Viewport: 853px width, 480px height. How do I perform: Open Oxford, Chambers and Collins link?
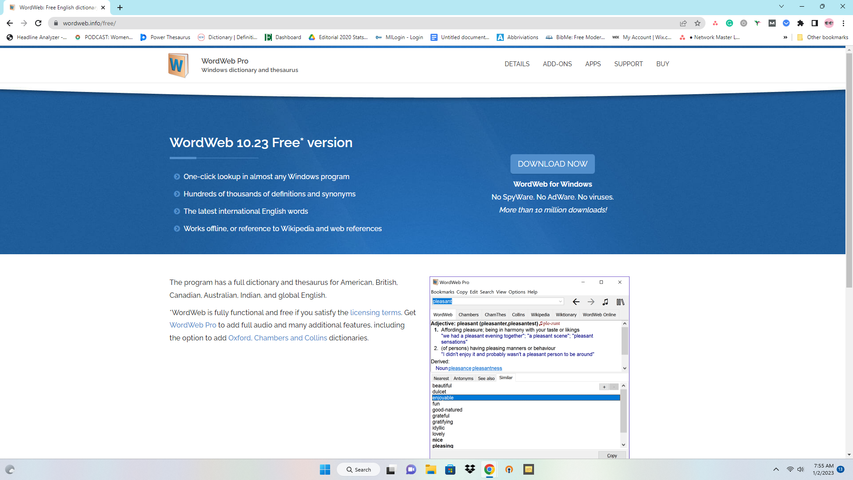277,338
